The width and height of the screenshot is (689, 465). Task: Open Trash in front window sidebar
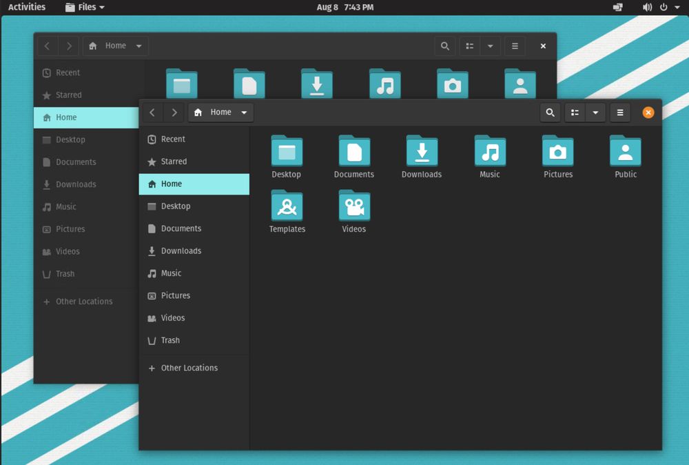tap(194, 341)
